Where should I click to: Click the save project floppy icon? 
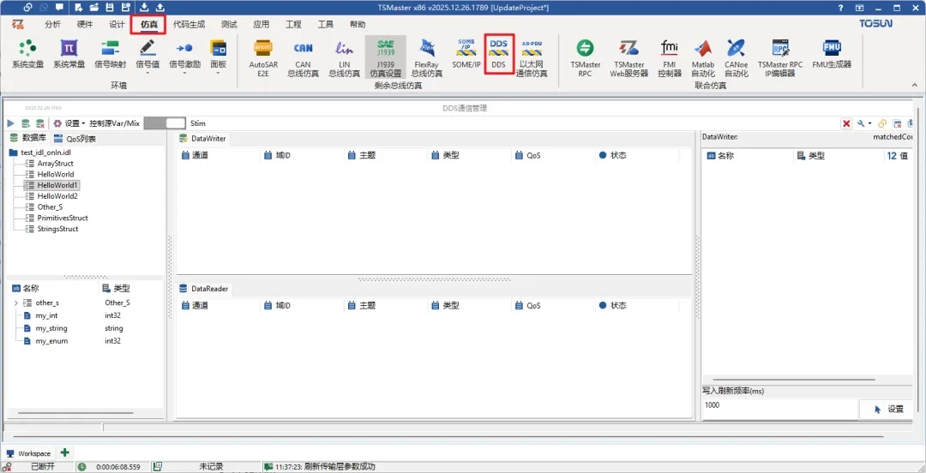tap(109, 7)
